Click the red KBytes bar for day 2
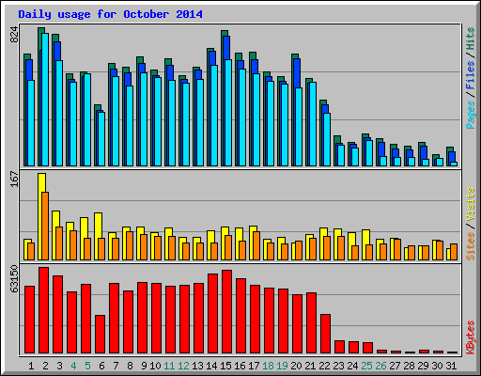481x376 pixels. pos(44,310)
